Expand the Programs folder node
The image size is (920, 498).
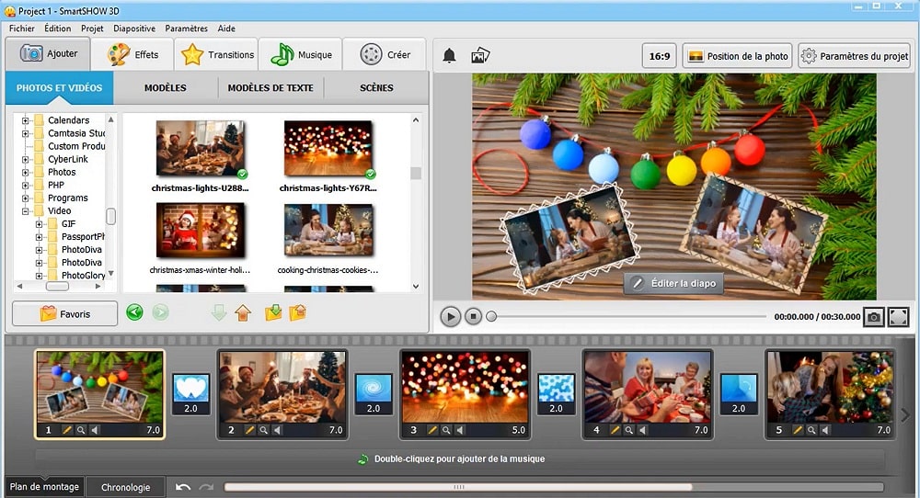pos(25,198)
